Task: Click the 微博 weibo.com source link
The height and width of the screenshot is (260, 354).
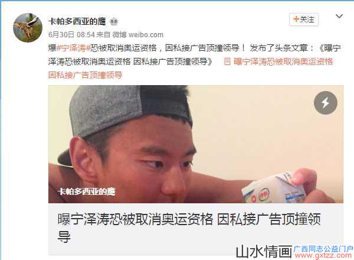Action: pos(137,35)
